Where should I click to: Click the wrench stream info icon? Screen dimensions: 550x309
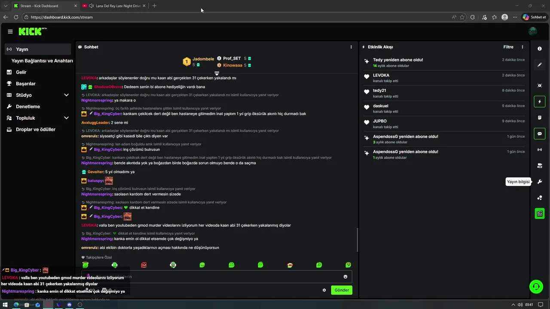click(540, 182)
